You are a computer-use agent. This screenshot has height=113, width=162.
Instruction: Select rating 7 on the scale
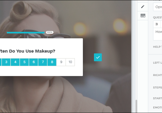[43, 62]
